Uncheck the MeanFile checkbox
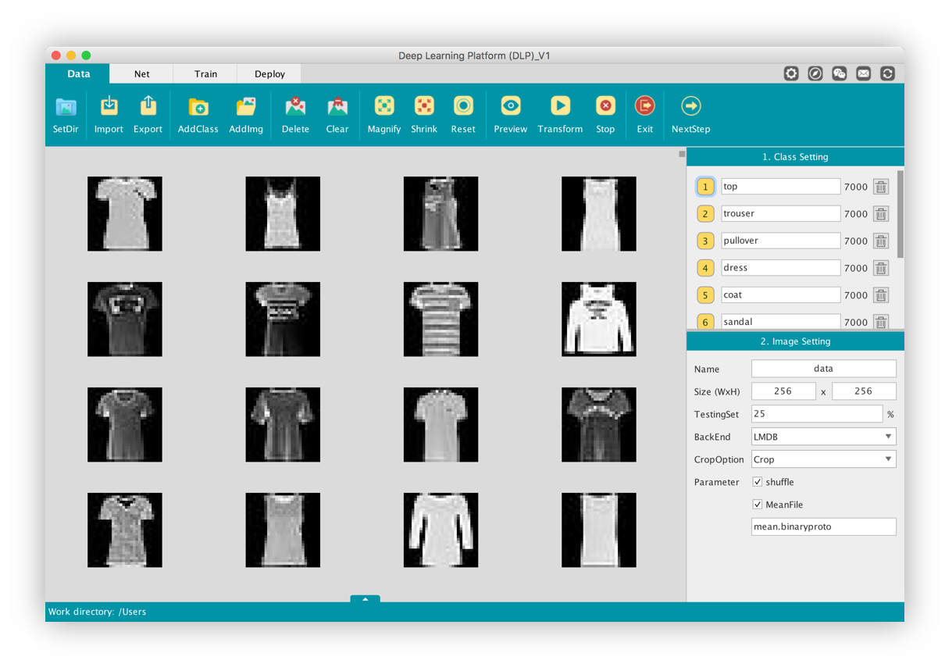The width and height of the screenshot is (945, 664). coord(757,505)
